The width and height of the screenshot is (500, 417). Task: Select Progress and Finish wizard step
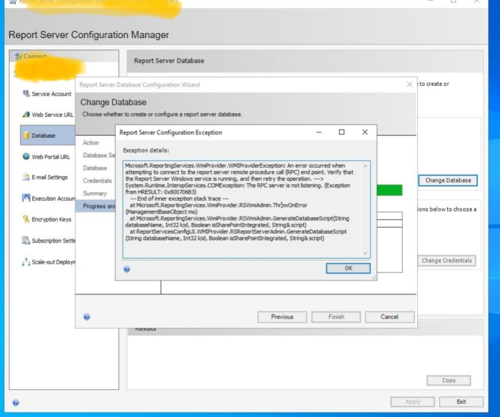pyautogui.click(x=96, y=206)
